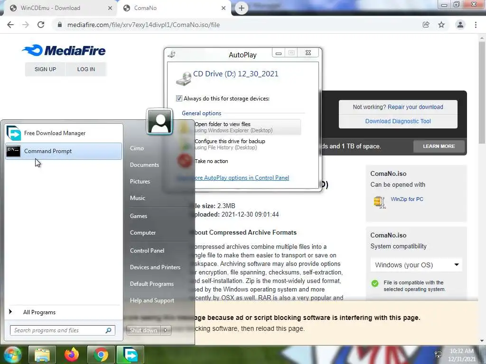Screen dimensions: 486x364
Task: Click the Free Download Manager icon in Start menu
Action: [x=14, y=133]
